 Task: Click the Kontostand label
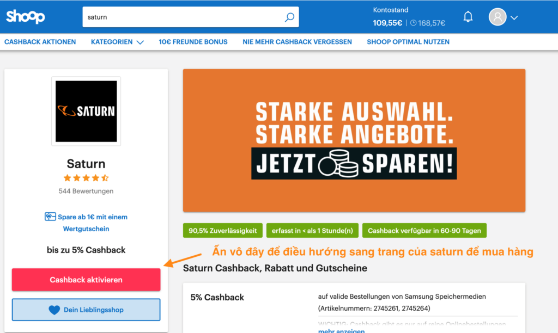[391, 10]
